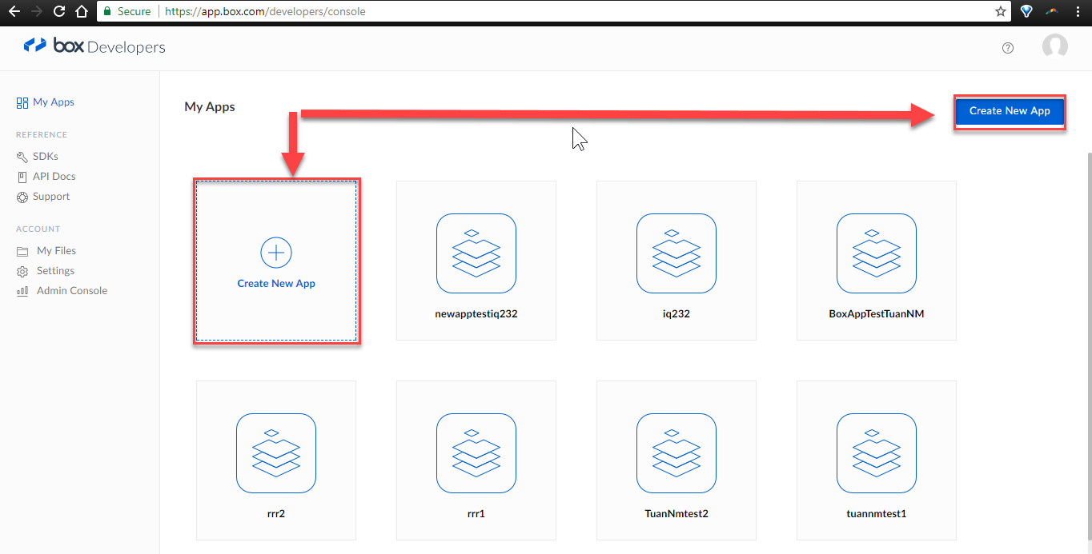Reload the page with refresh icon

[59, 11]
